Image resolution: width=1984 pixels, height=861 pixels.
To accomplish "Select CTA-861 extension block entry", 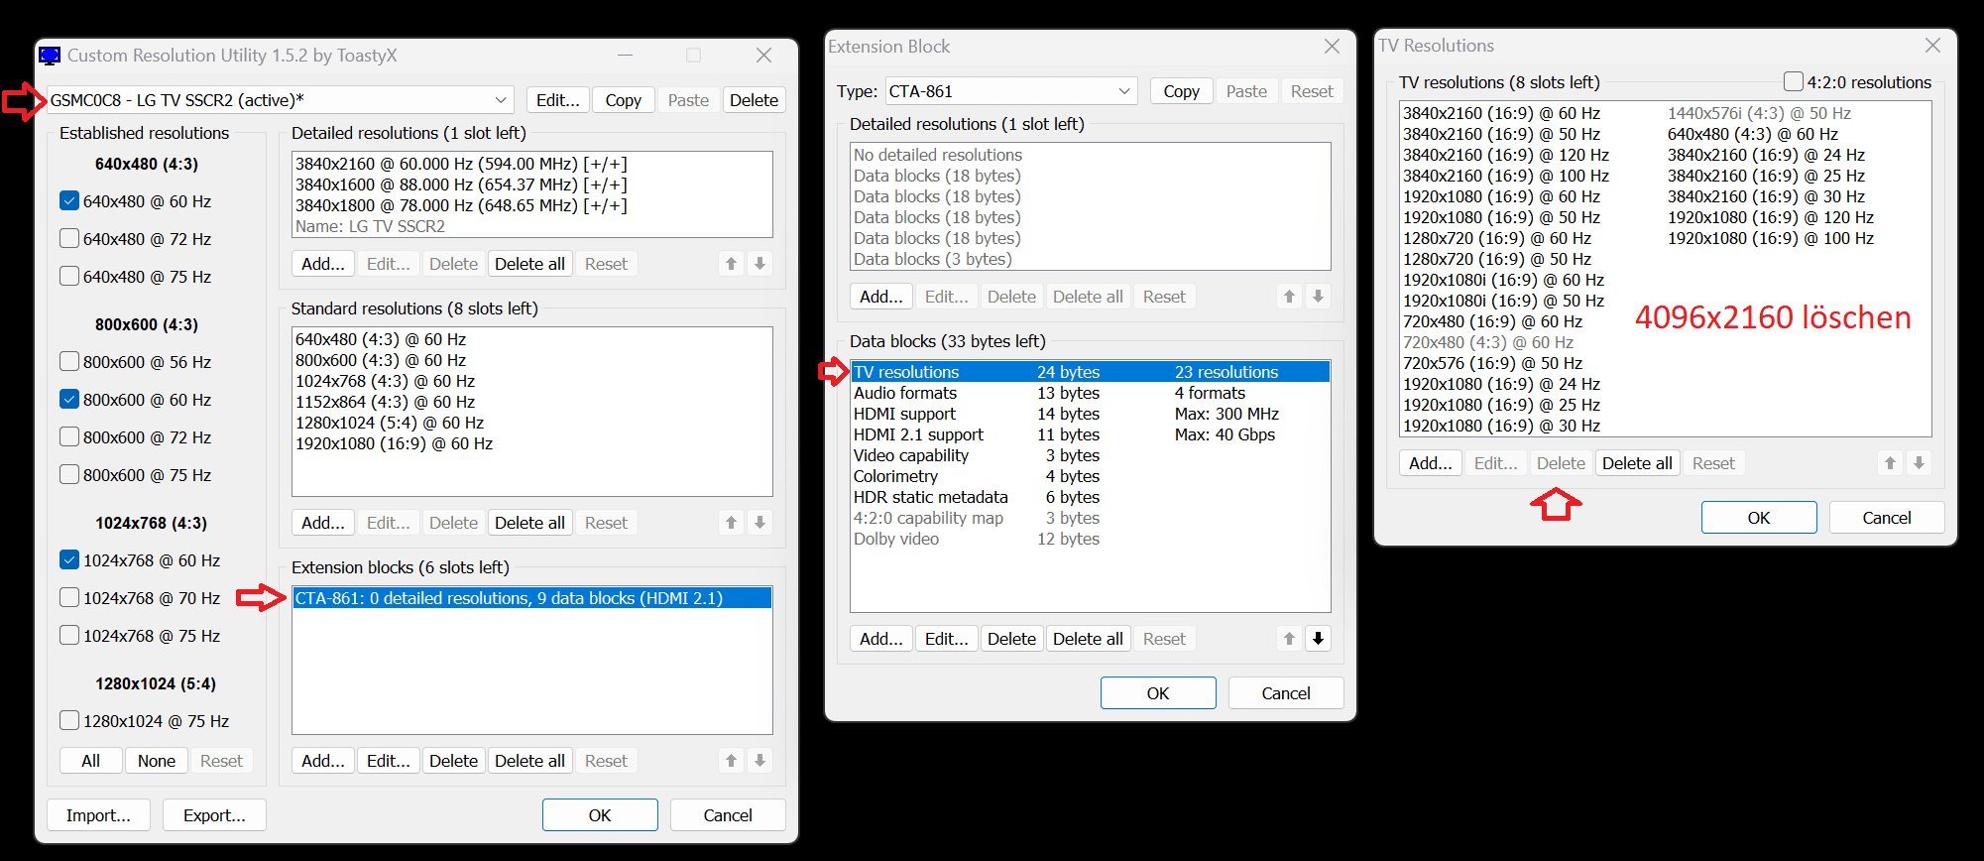I will point(531,598).
